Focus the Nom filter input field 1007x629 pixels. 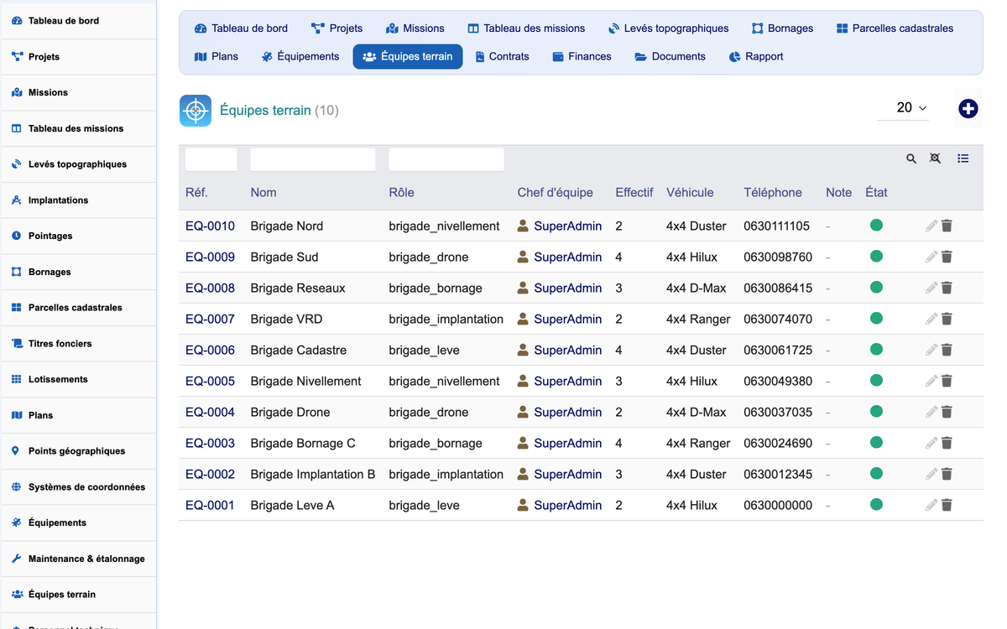[313, 159]
